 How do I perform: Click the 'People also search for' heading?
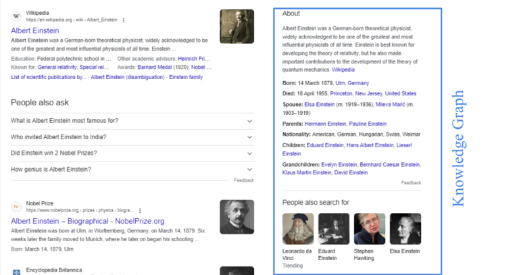(x=316, y=203)
